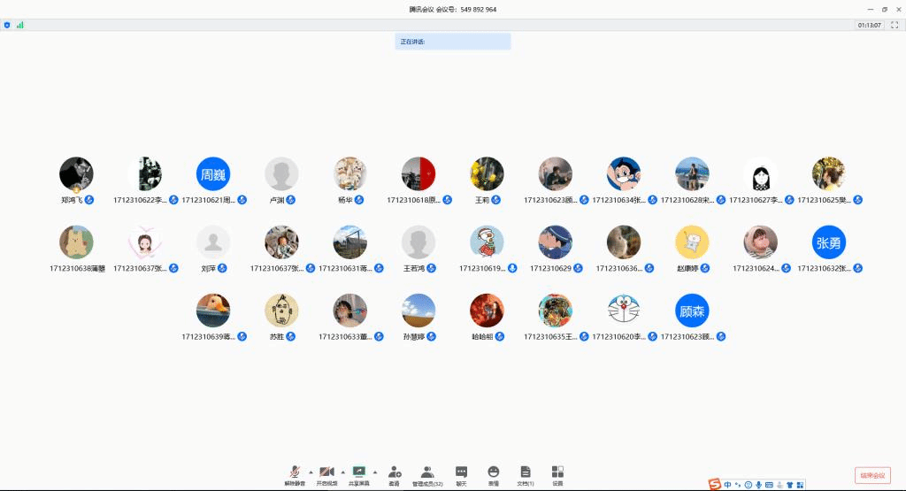
Task: Click the green network signal bars icon
Action: pyautogui.click(x=19, y=25)
